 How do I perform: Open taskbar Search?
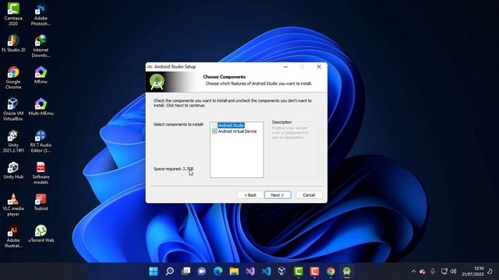(x=170, y=271)
